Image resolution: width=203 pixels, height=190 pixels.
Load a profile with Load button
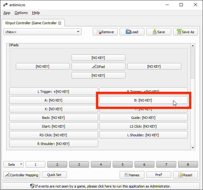(x=132, y=32)
